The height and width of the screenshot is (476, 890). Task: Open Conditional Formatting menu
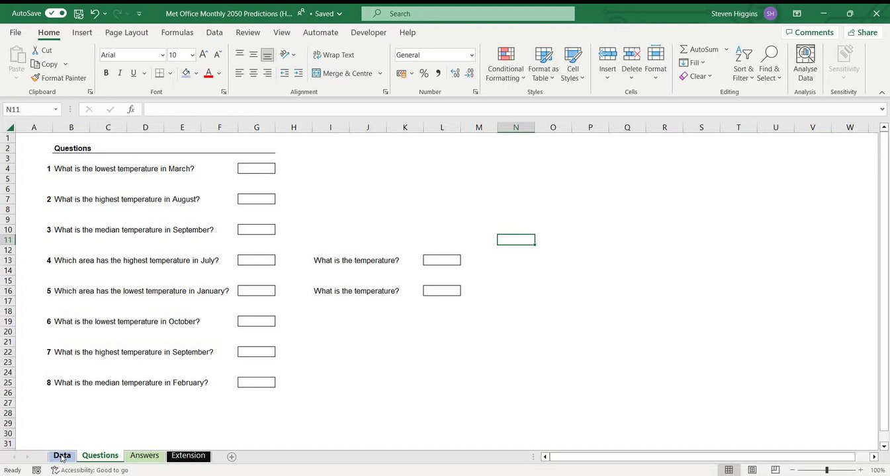pos(506,64)
